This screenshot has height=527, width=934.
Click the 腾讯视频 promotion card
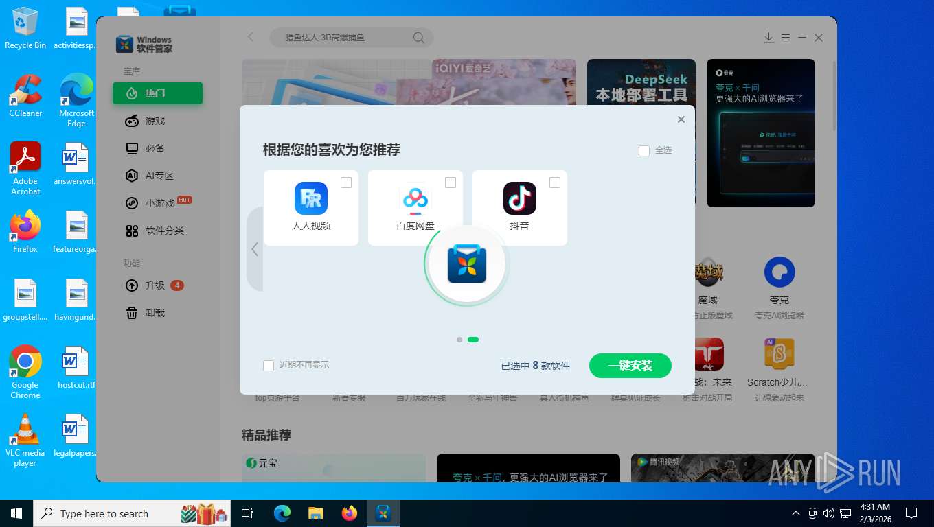click(723, 467)
